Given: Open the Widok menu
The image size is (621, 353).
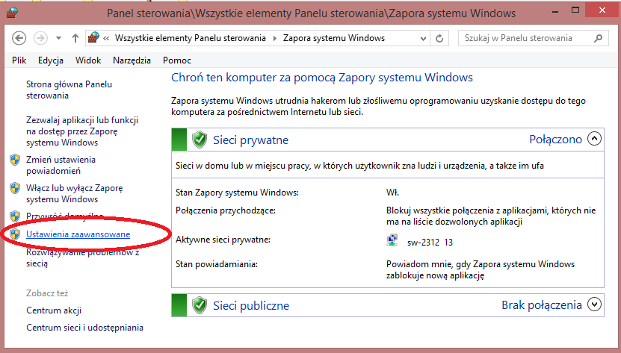Looking at the screenshot, I should pyautogui.click(x=88, y=60).
